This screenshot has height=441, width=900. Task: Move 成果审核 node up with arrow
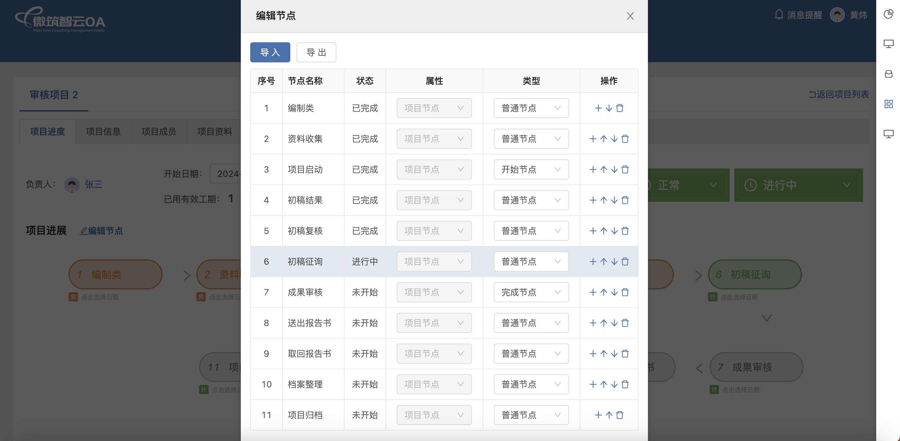(603, 293)
